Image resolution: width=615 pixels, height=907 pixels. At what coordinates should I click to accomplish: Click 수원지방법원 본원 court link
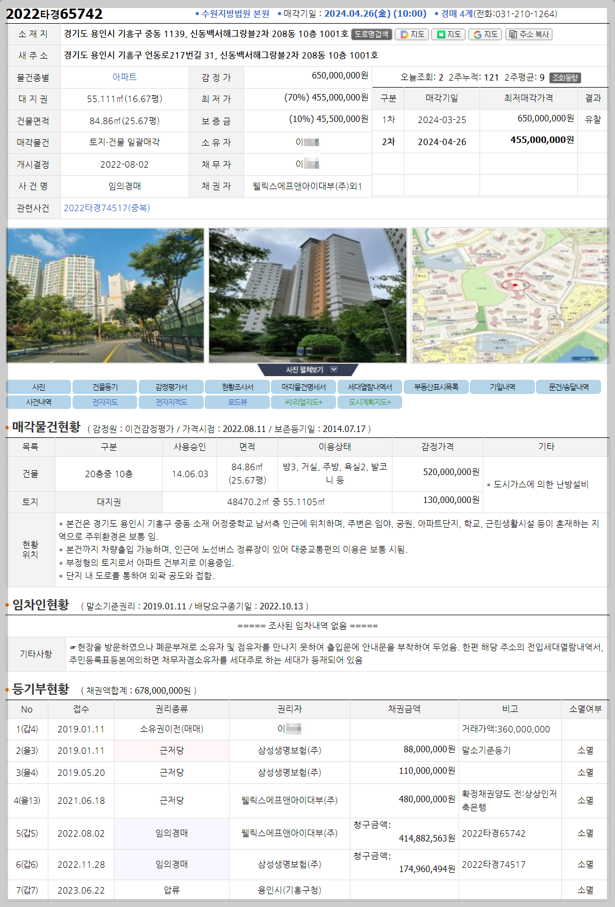(235, 14)
